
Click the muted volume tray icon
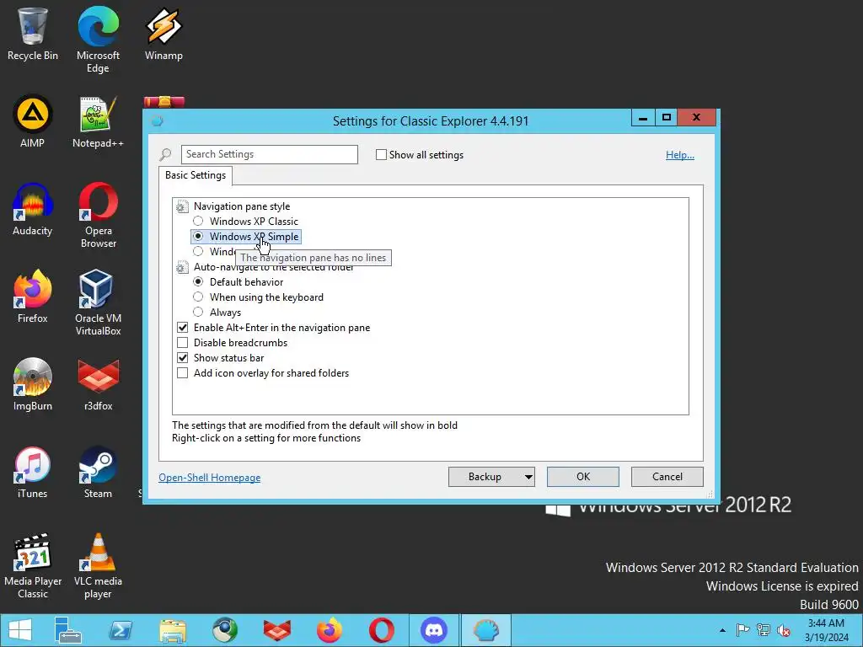coord(784,630)
